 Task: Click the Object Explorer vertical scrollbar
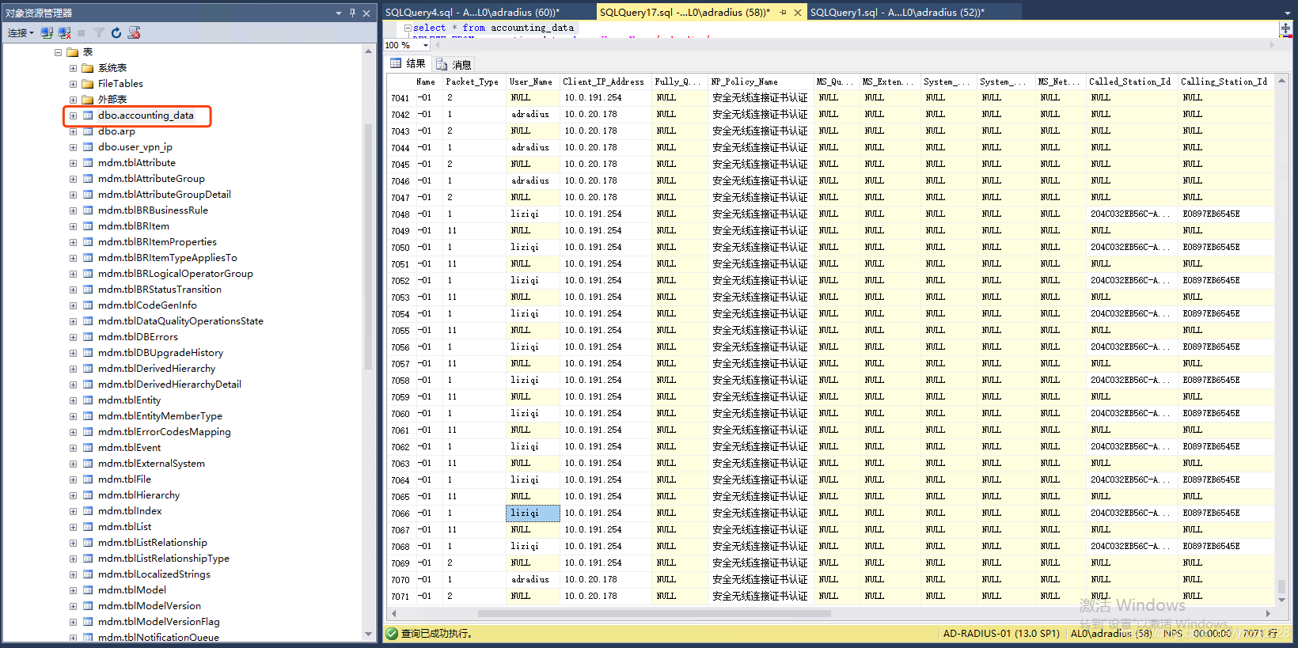tap(368, 247)
